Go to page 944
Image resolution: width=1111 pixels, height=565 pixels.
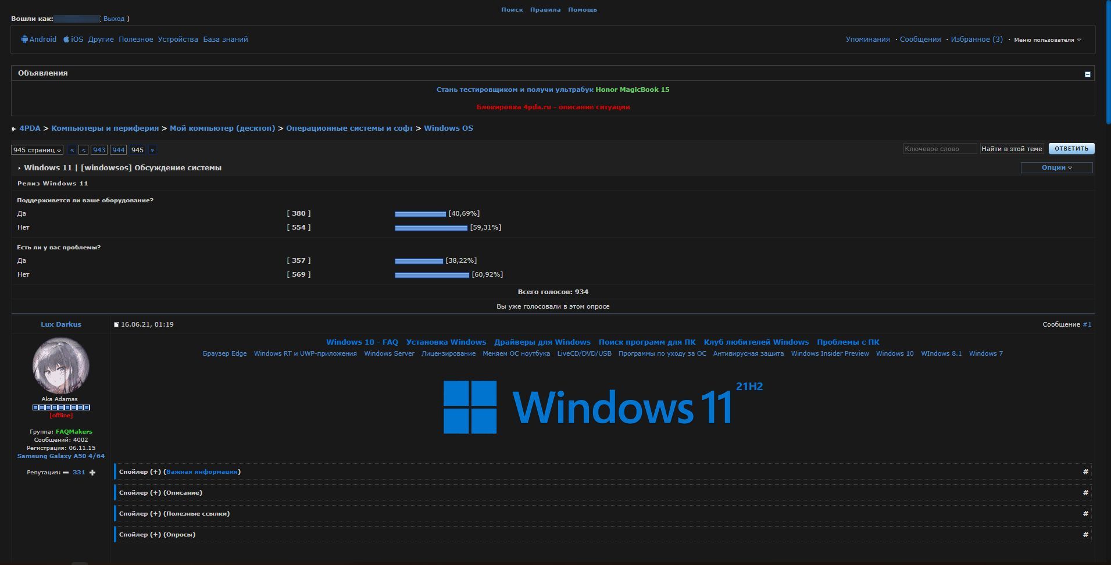click(x=119, y=150)
